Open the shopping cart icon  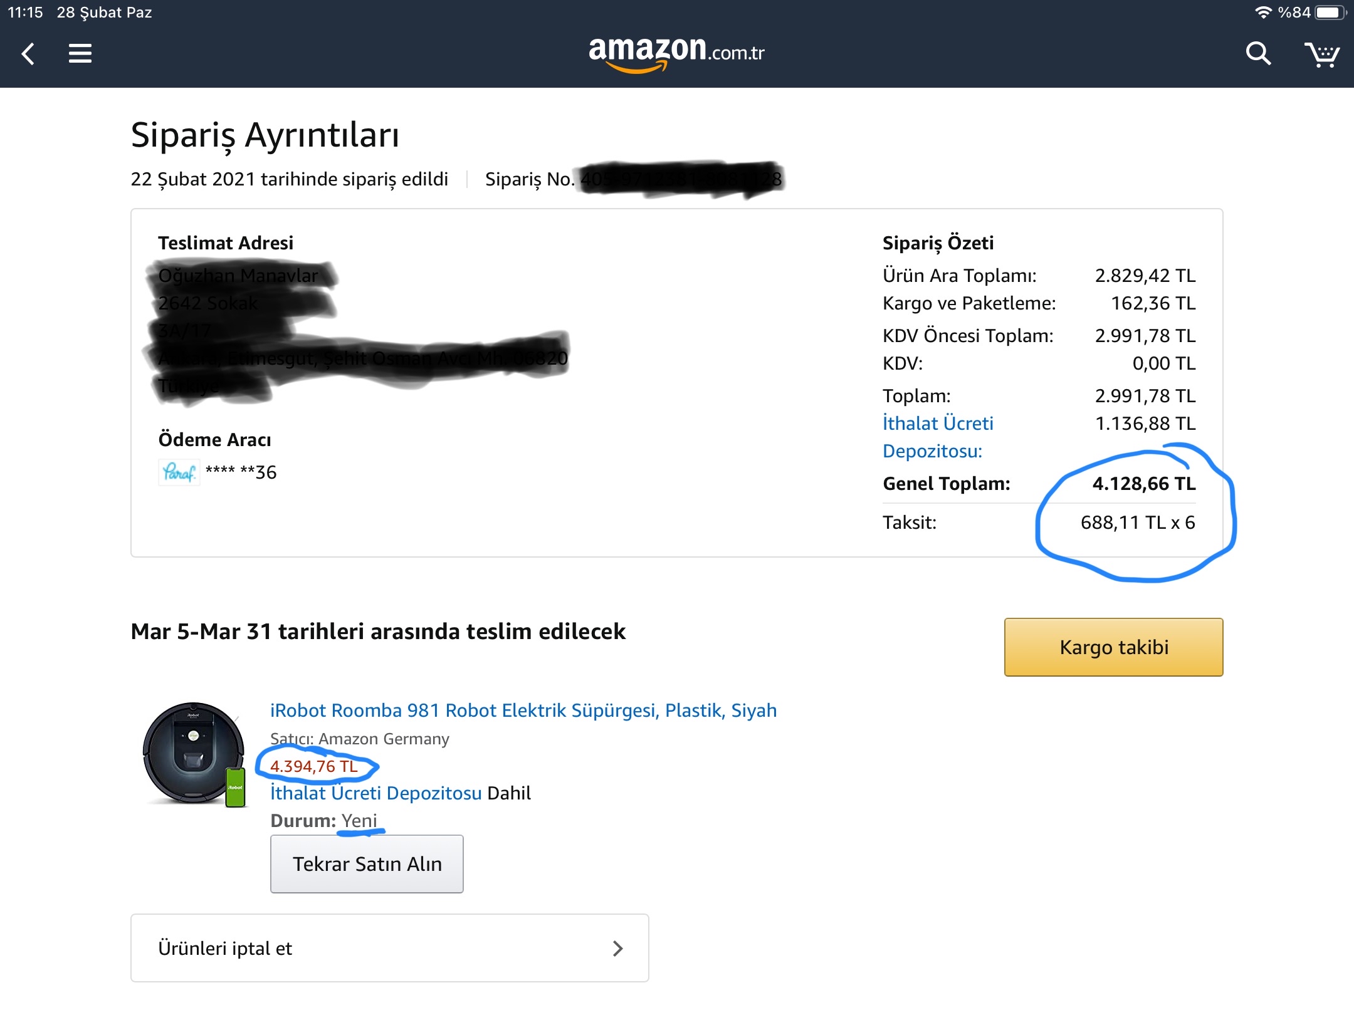[1322, 55]
